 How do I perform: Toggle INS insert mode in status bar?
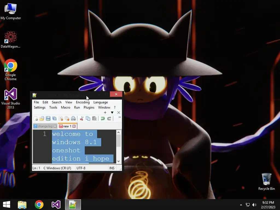tap(112, 168)
